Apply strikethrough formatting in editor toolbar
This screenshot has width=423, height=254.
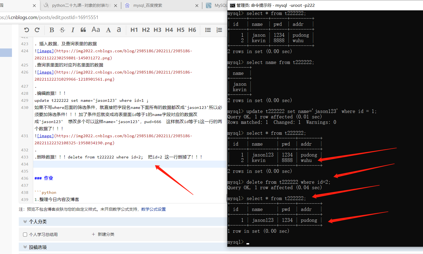[62, 30]
